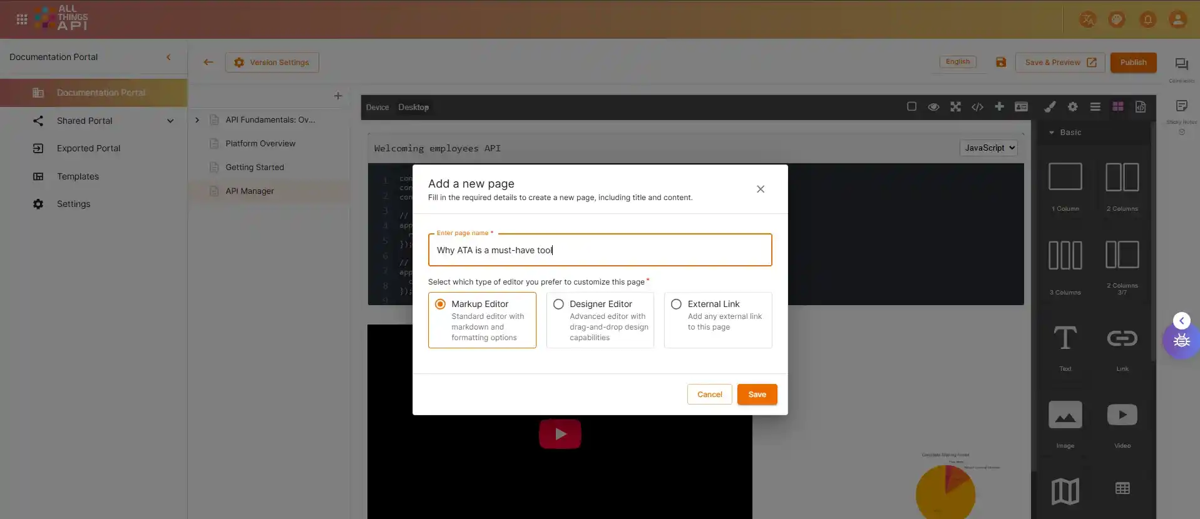Click the notification bell icon
The width and height of the screenshot is (1200, 519).
click(1147, 19)
